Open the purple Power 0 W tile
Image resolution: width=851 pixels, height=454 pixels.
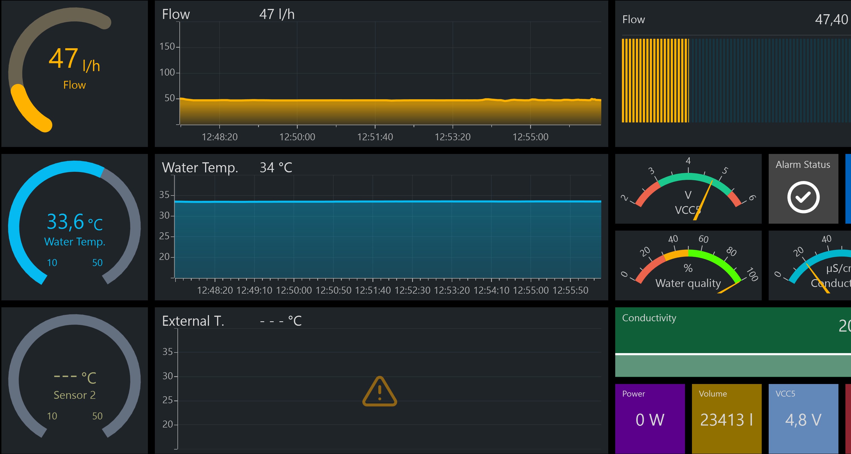click(x=650, y=419)
